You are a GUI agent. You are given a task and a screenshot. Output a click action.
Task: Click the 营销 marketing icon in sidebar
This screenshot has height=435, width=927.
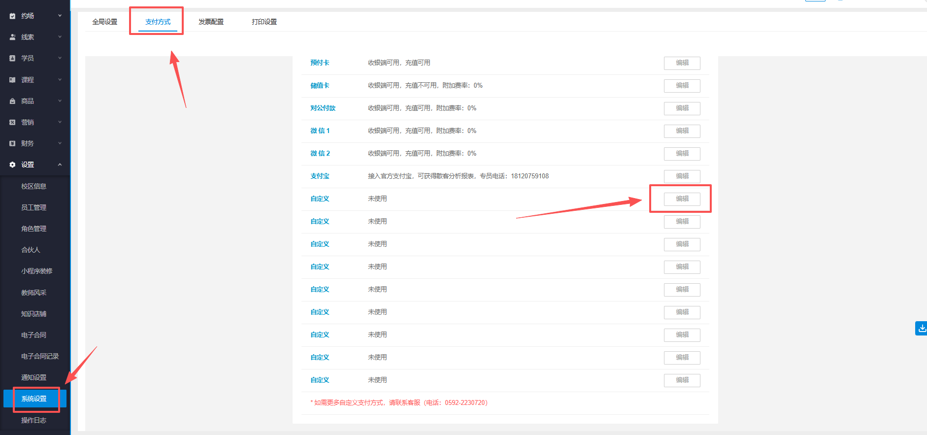pos(12,122)
